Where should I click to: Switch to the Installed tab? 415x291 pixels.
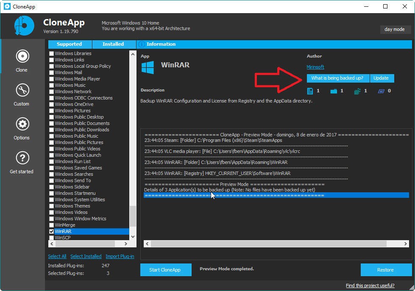[113, 44]
